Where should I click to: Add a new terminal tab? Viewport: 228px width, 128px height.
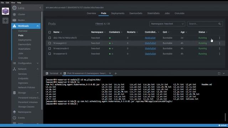click(x=115, y=74)
